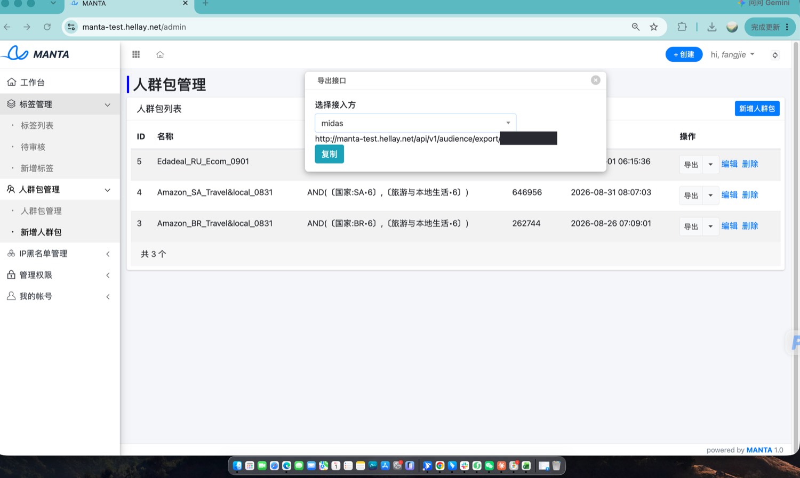Screen dimensions: 800x478
Task: Open 新增人群包 sidebar sub-item
Action: (41, 232)
